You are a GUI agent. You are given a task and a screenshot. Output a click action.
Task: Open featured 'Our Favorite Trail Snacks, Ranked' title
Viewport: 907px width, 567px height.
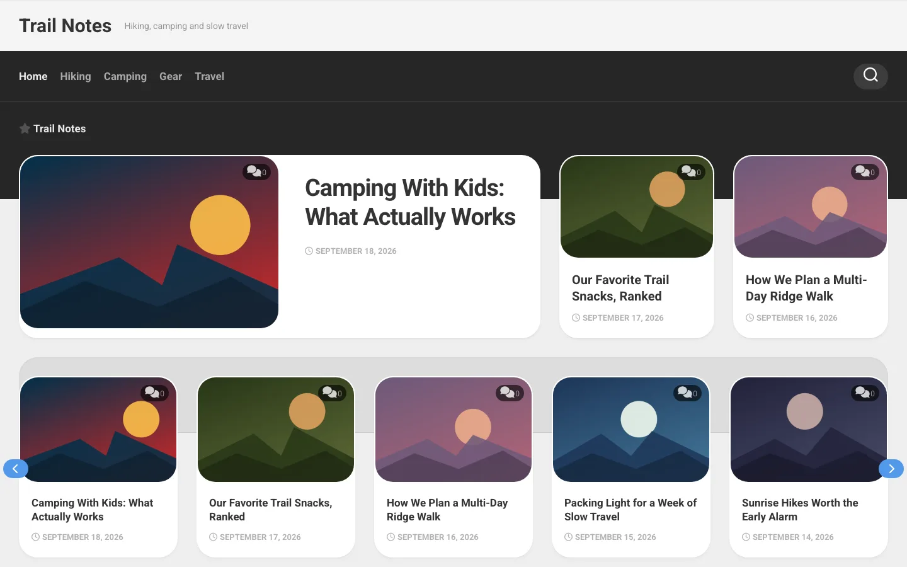(x=620, y=288)
